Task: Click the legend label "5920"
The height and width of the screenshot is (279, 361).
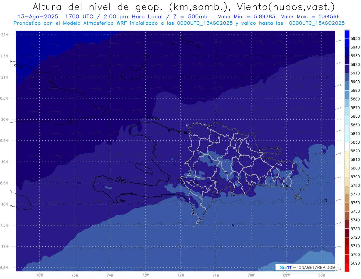Action: click(355, 64)
